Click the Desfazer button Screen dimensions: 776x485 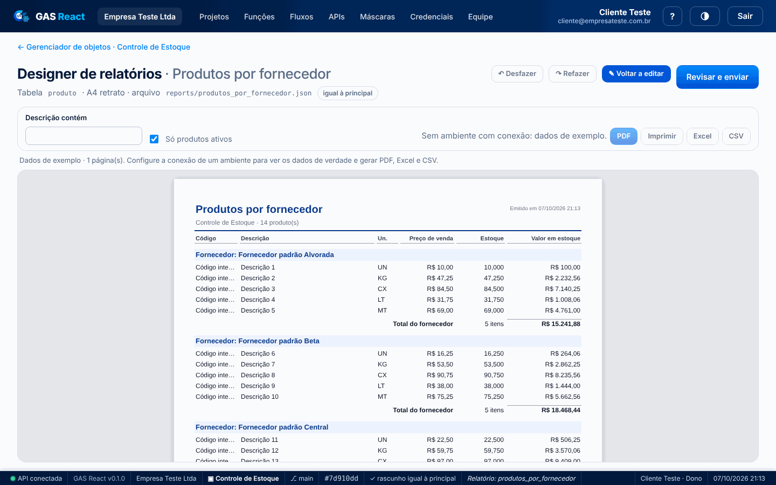[x=517, y=74]
